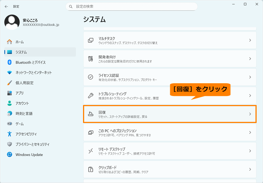Expand the 開発者向け row chevron

(250, 59)
